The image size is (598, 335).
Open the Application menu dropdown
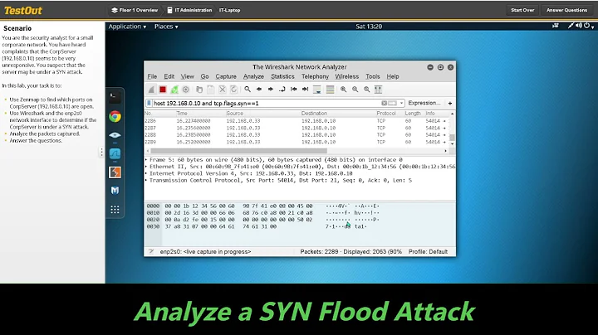(x=127, y=27)
